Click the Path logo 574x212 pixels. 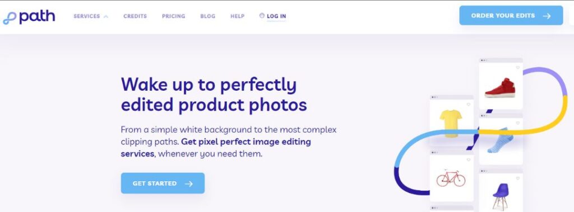pyautogui.click(x=29, y=16)
